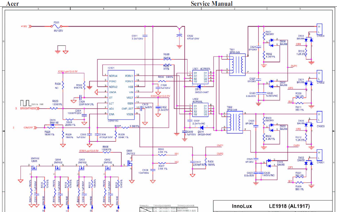Select the R524 200K/1% resistor label
The image size is (337, 212).
pos(70,124)
